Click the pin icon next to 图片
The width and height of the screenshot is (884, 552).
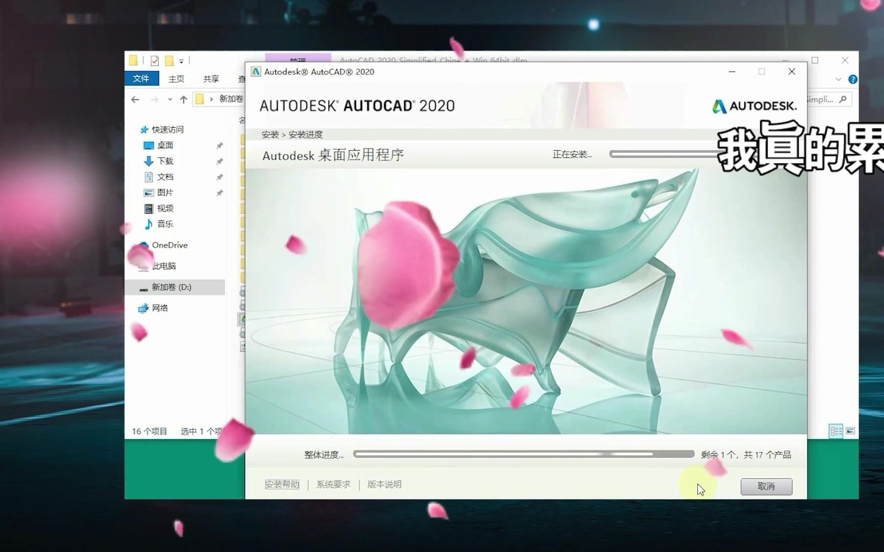click(219, 193)
